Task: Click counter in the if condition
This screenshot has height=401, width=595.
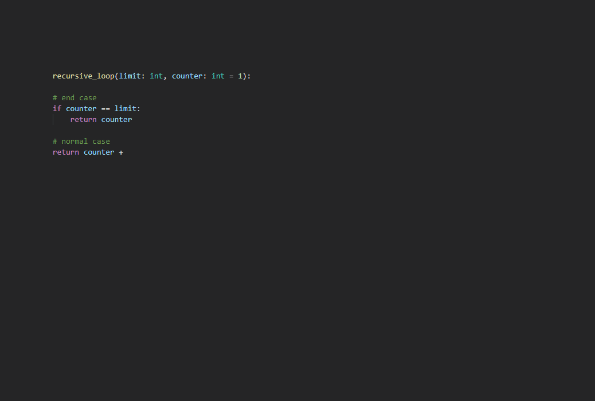Action: pyautogui.click(x=81, y=109)
